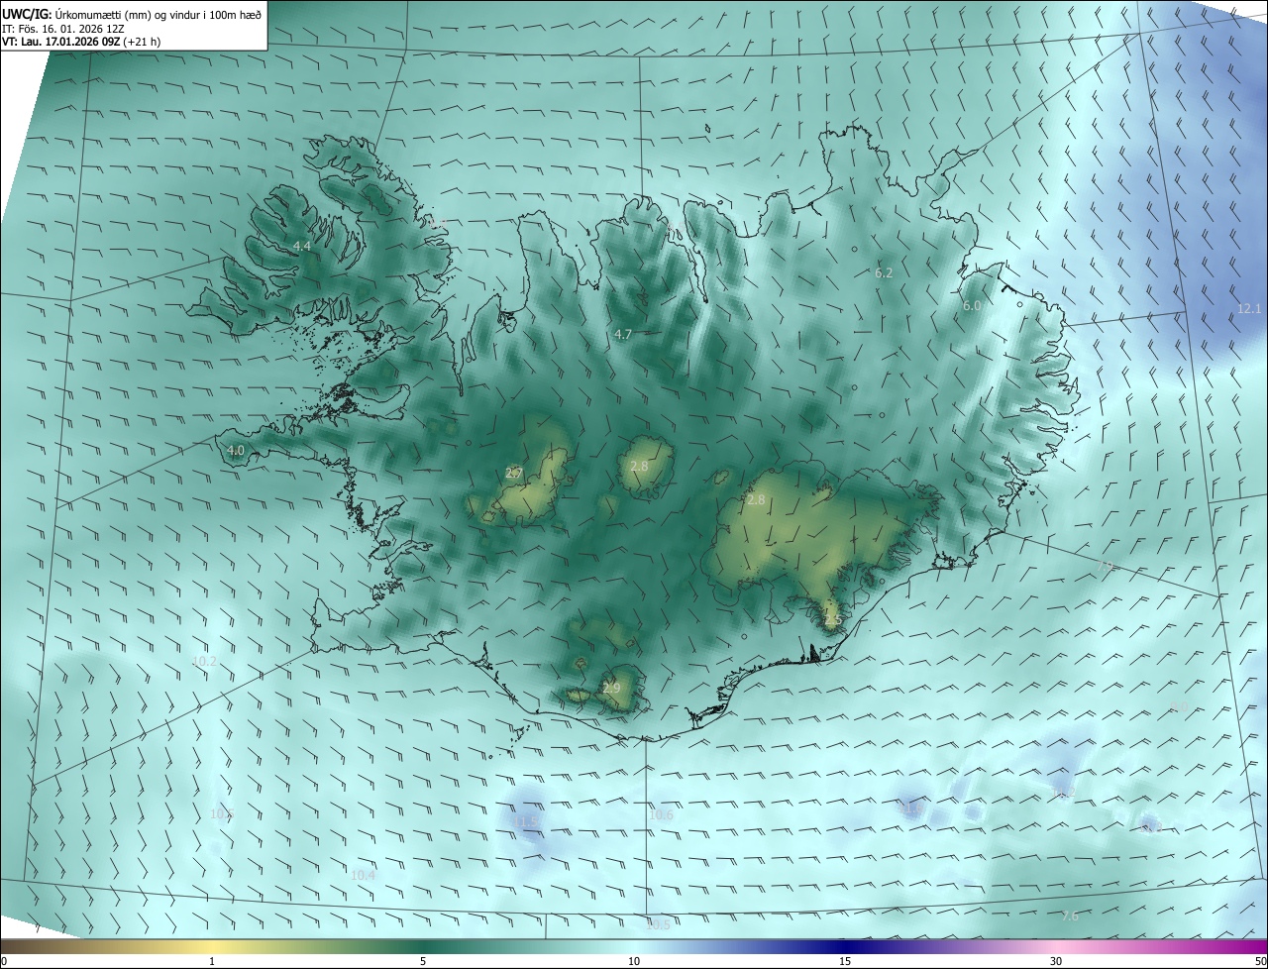Click the '6.2' value in northeast Iceland
Screen dimensions: 1268x969
click(884, 272)
